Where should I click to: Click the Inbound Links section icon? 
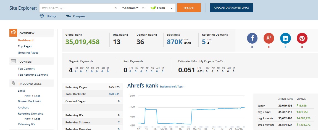pos(13,83)
